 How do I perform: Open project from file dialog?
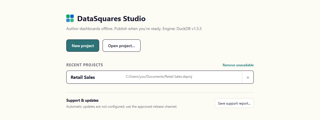tap(121, 46)
